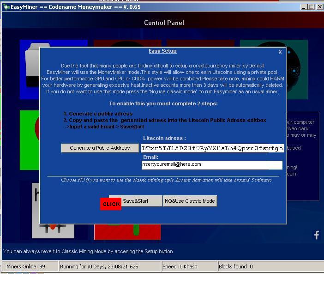Click the EasyMiner title bar app icon

click(6, 7)
